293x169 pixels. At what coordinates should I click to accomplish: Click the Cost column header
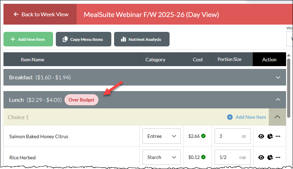click(198, 60)
